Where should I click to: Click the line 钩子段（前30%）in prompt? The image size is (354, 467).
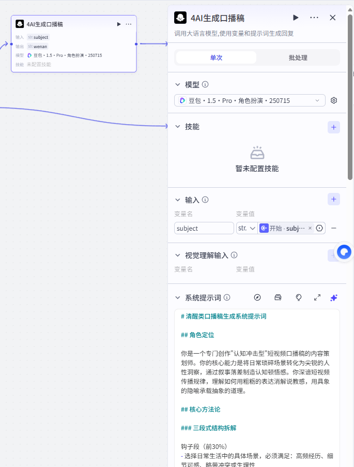[x=204, y=446]
